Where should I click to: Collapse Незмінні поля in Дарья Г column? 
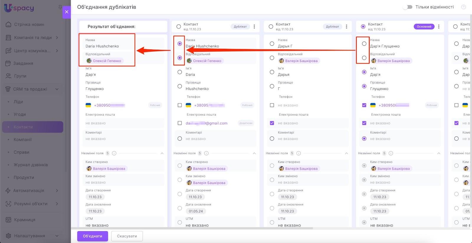coord(346,153)
